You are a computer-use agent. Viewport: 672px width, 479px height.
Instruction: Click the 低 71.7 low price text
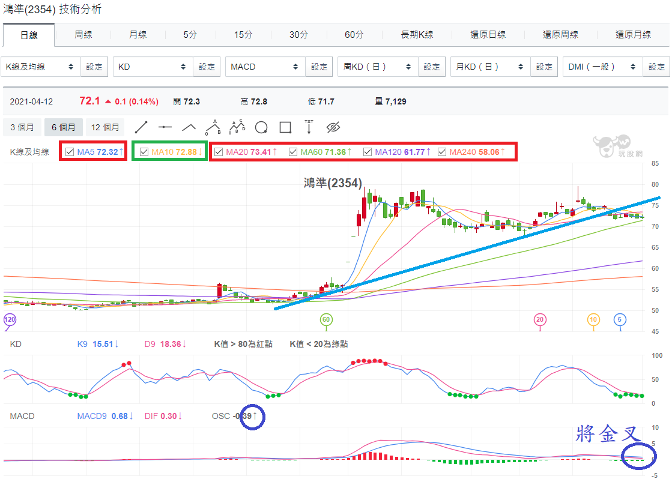pyautogui.click(x=321, y=101)
